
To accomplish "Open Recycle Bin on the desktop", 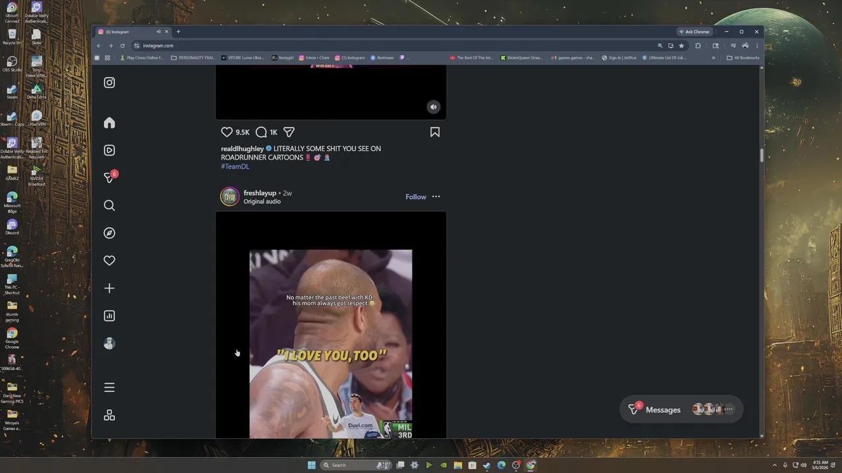I will pyautogui.click(x=12, y=37).
